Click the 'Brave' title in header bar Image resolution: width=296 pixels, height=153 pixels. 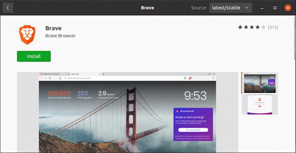pyautogui.click(x=148, y=8)
